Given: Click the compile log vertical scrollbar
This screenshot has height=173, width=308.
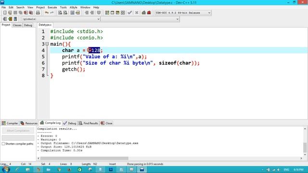Looking at the screenshot, I should tap(305, 142).
